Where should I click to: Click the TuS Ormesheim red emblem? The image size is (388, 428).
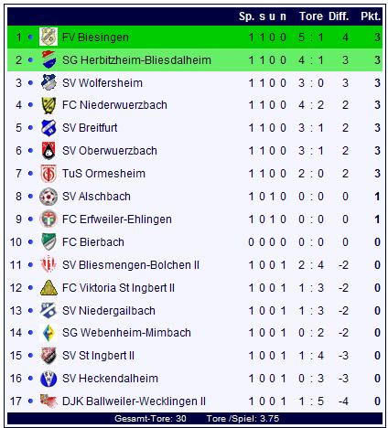click(48, 174)
